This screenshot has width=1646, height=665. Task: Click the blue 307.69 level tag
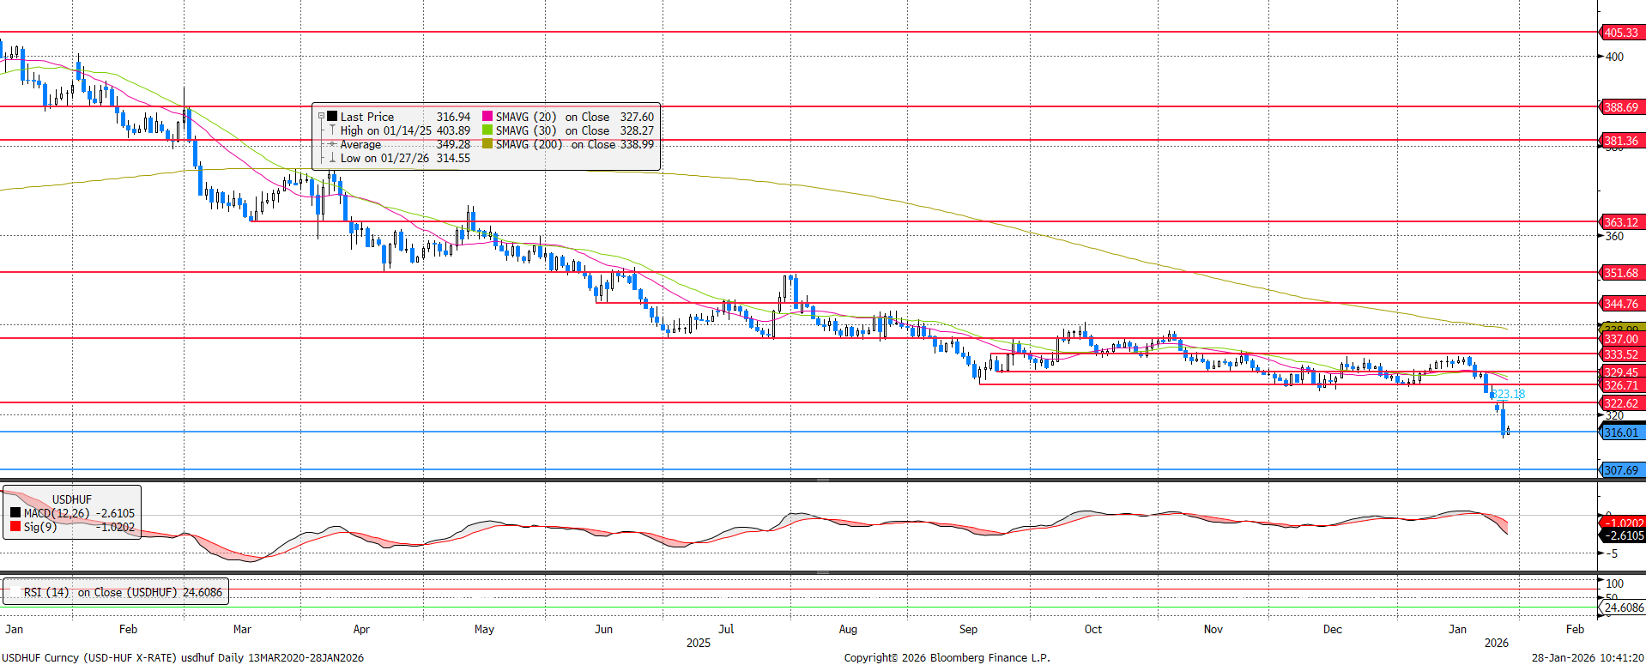1621,470
